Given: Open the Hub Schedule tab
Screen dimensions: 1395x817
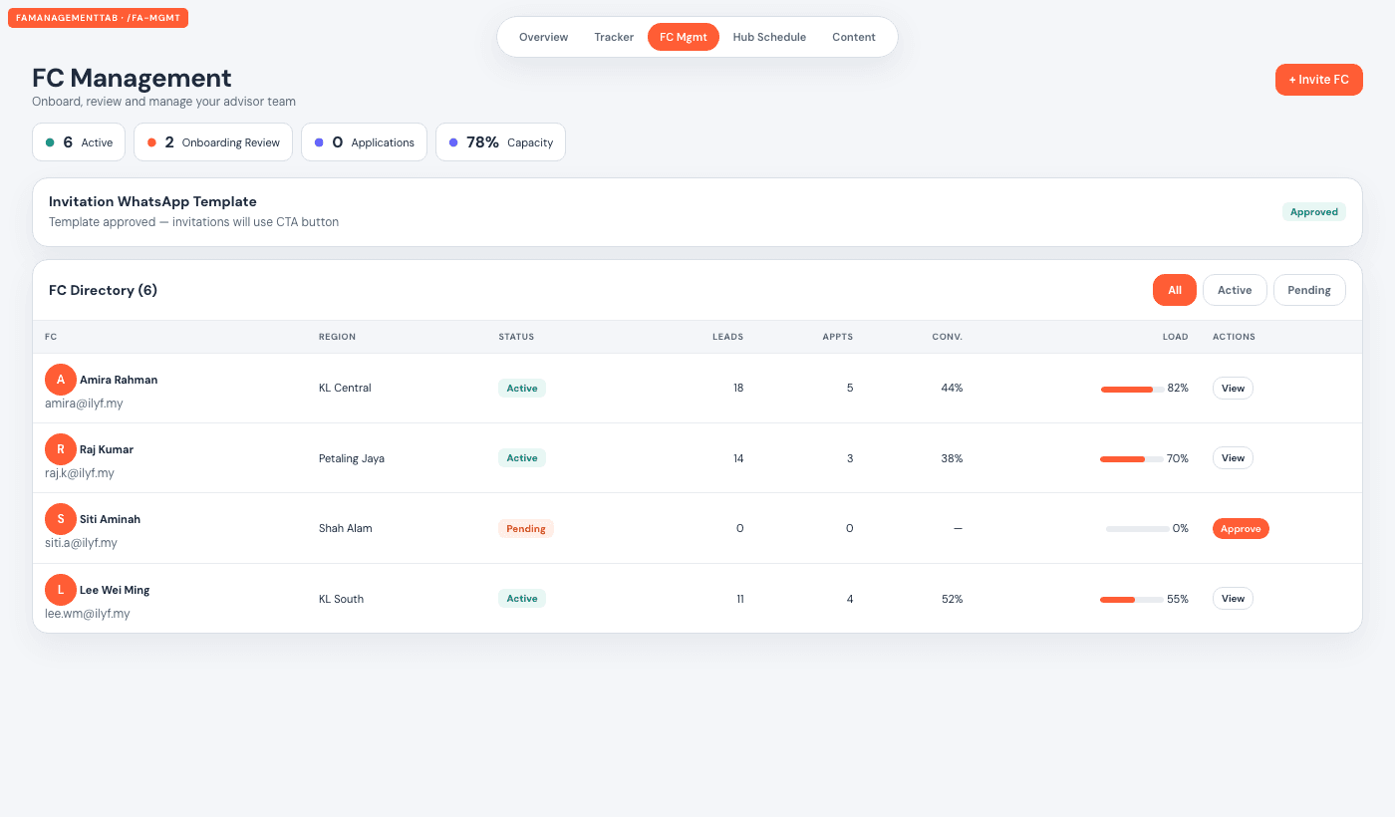Looking at the screenshot, I should (x=769, y=37).
